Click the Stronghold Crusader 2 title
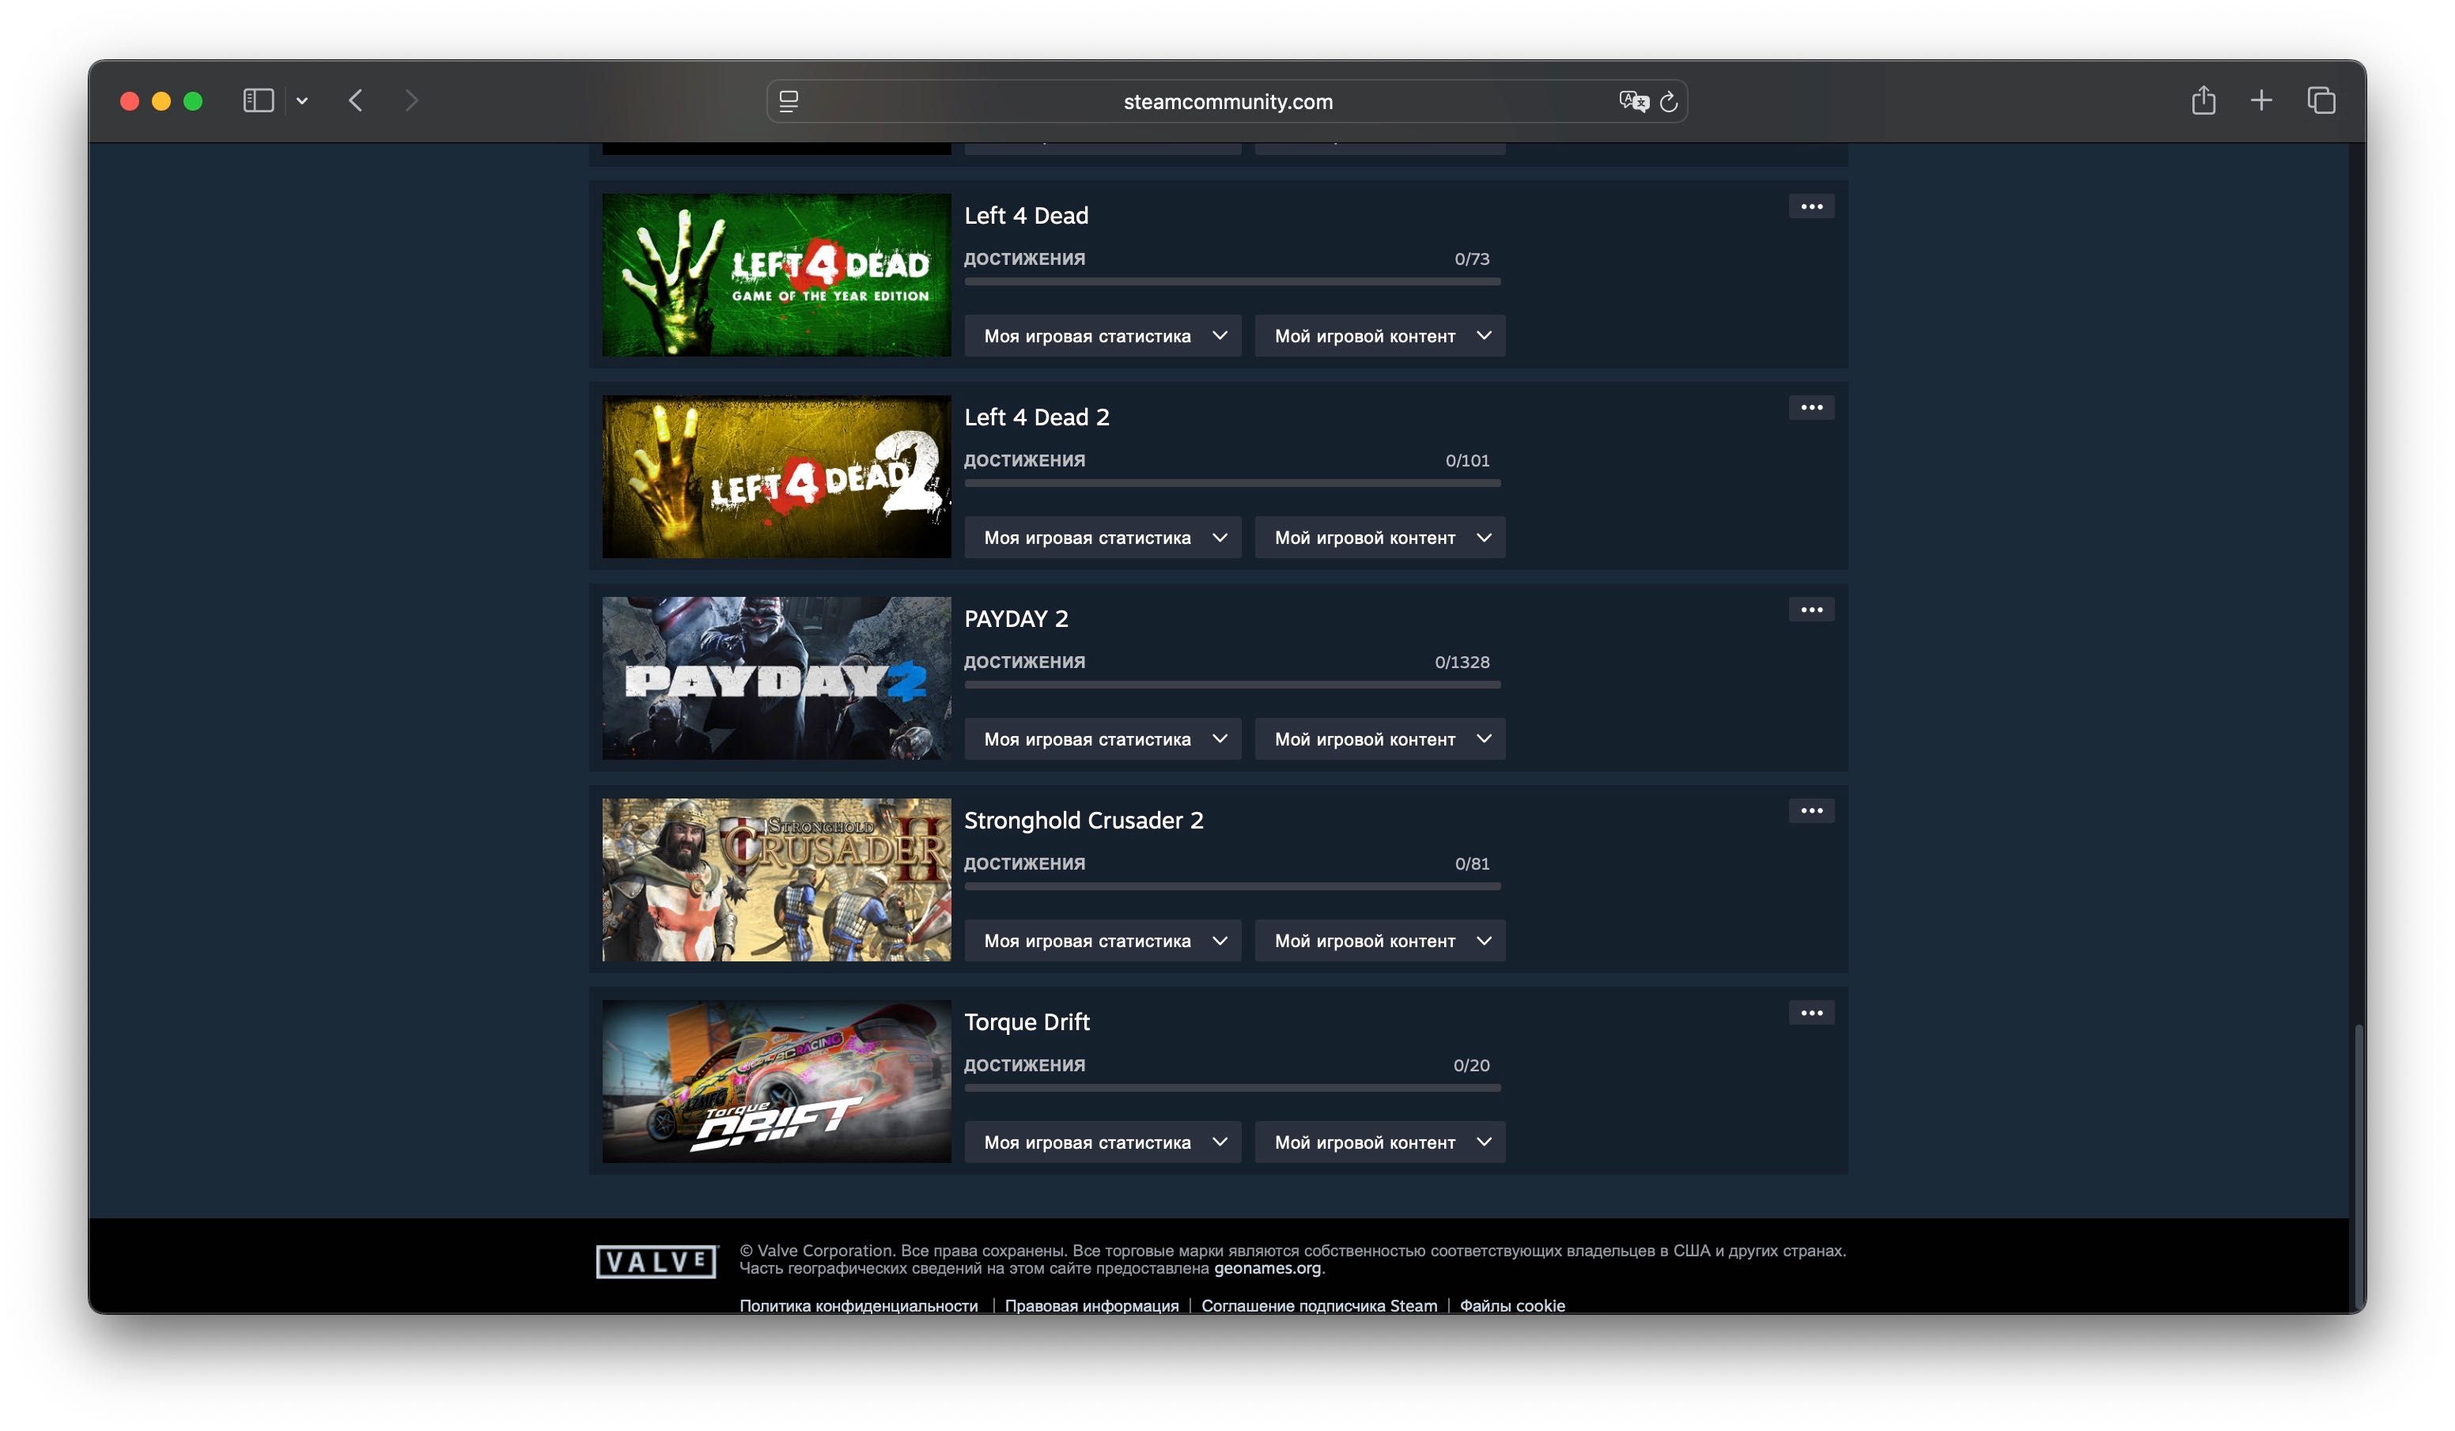The image size is (2455, 1431). 1084,820
